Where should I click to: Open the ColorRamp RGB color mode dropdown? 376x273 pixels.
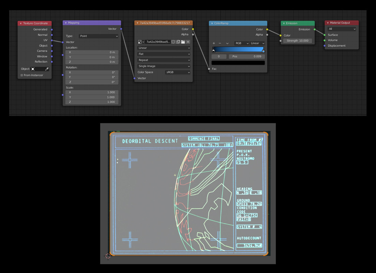point(242,43)
